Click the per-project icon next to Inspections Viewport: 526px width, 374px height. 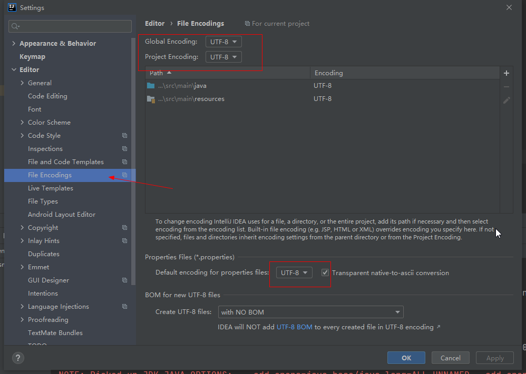pos(124,148)
